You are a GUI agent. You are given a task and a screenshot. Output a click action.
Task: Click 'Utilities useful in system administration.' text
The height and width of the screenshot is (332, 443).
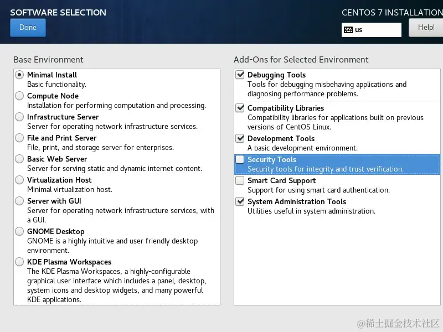click(x=311, y=211)
